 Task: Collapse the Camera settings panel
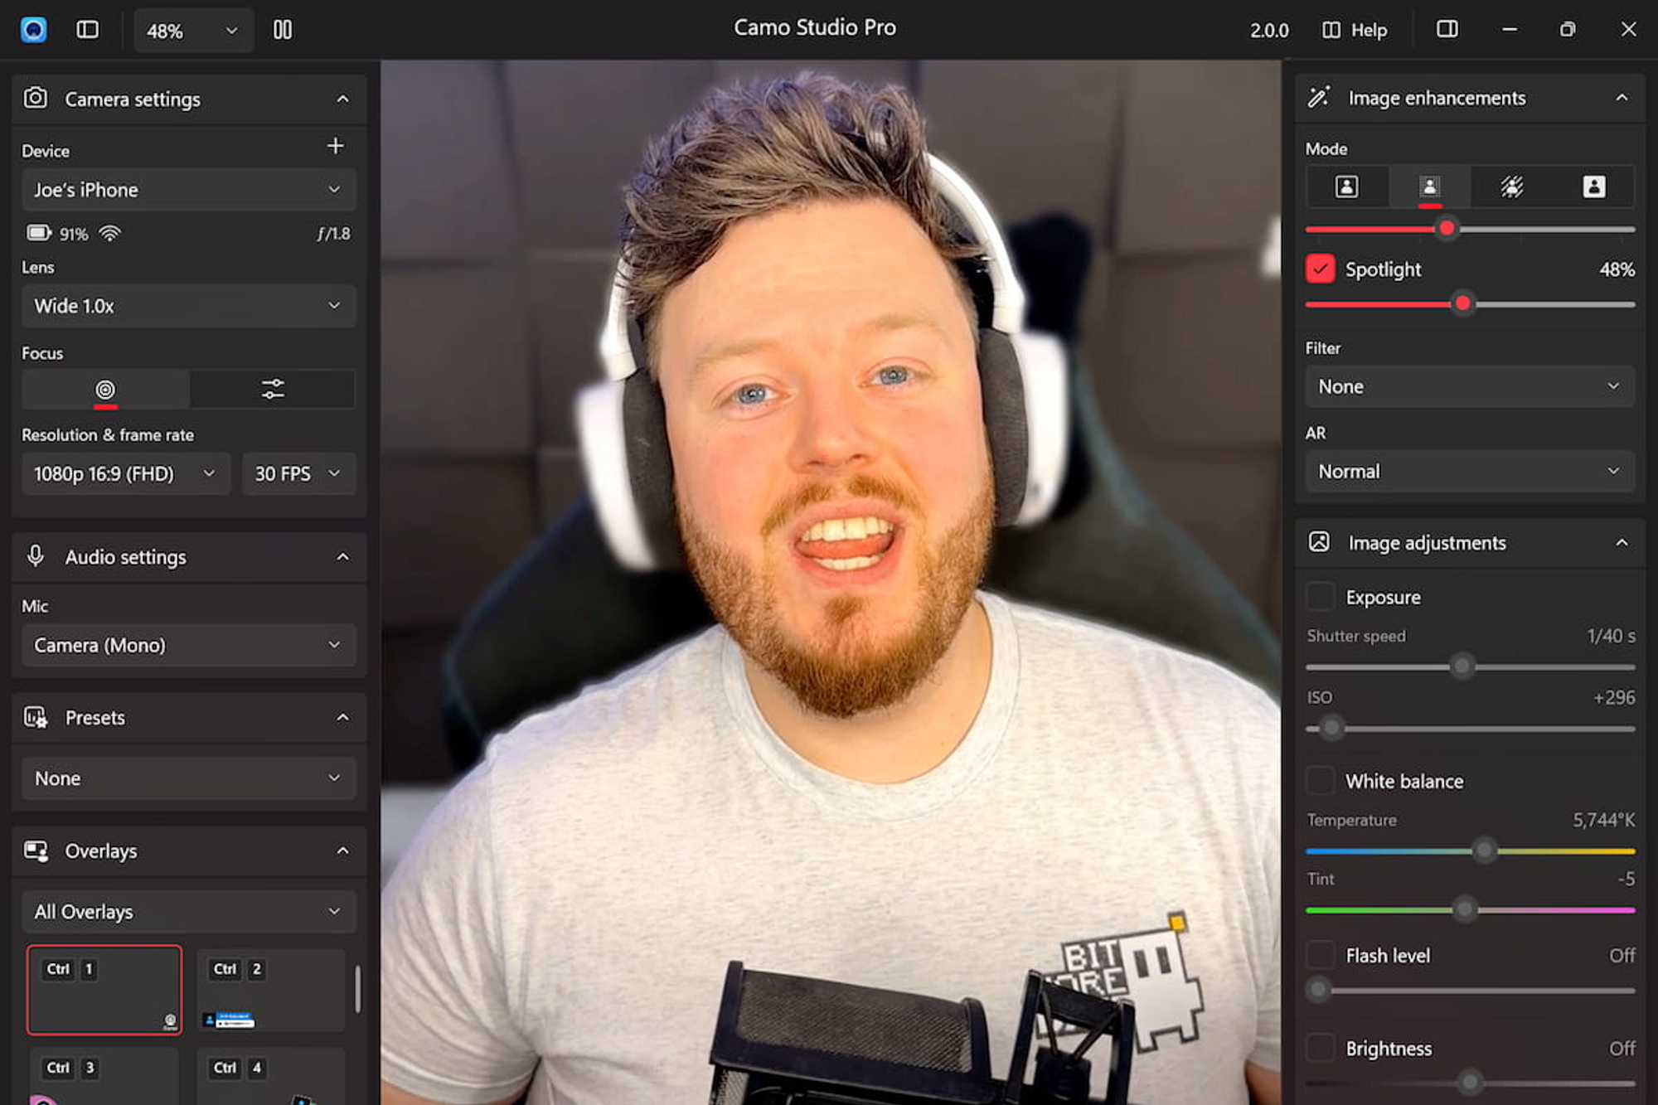pyautogui.click(x=342, y=99)
